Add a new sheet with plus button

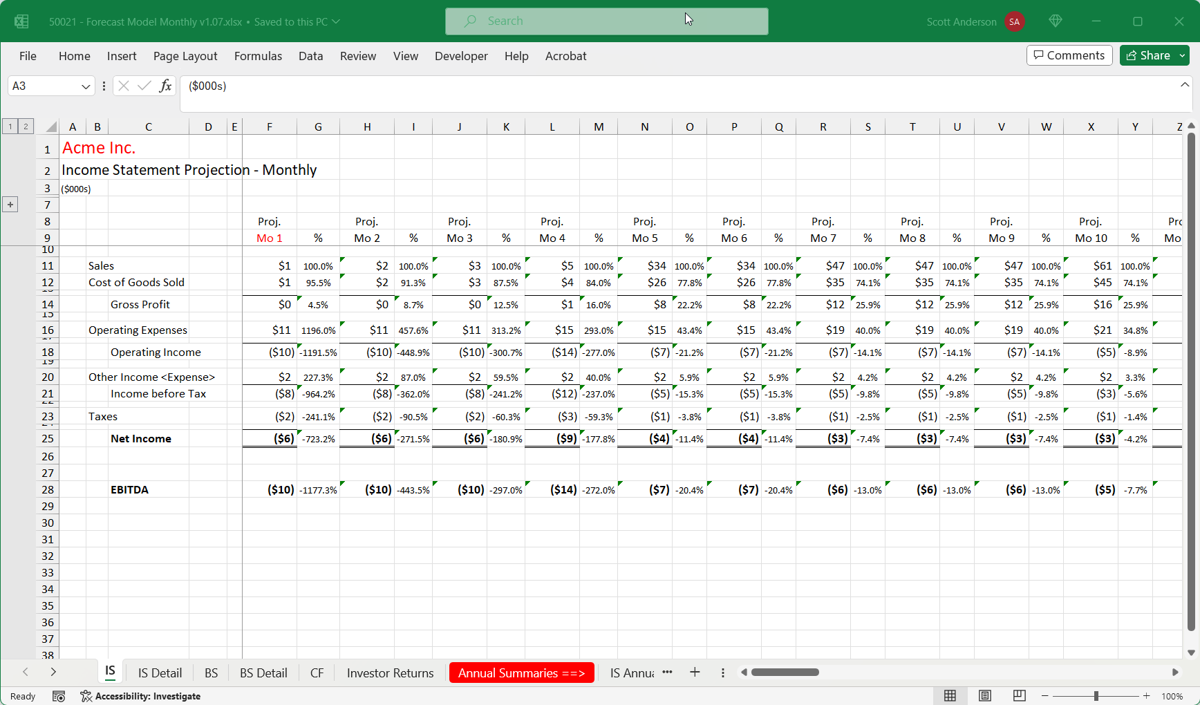[x=695, y=673]
